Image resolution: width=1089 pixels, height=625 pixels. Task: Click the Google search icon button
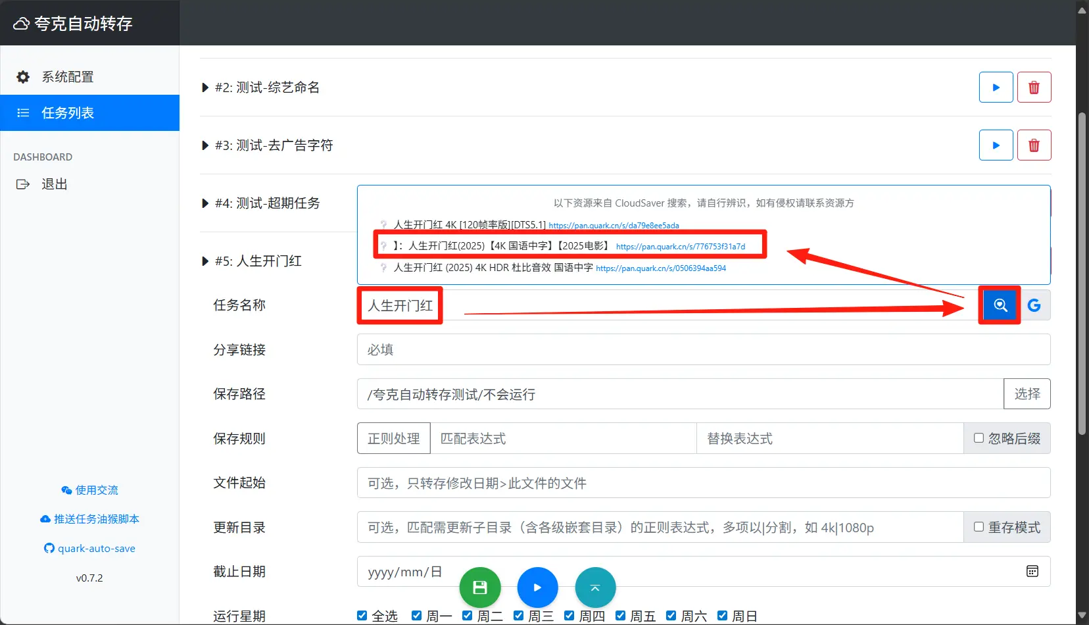coord(1034,305)
